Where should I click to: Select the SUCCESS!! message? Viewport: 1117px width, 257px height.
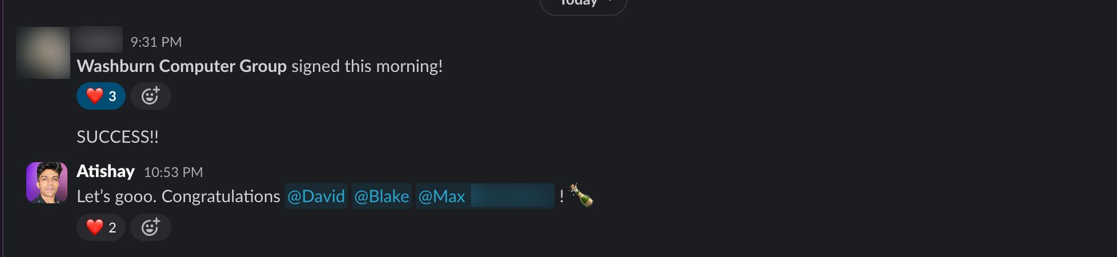[118, 137]
